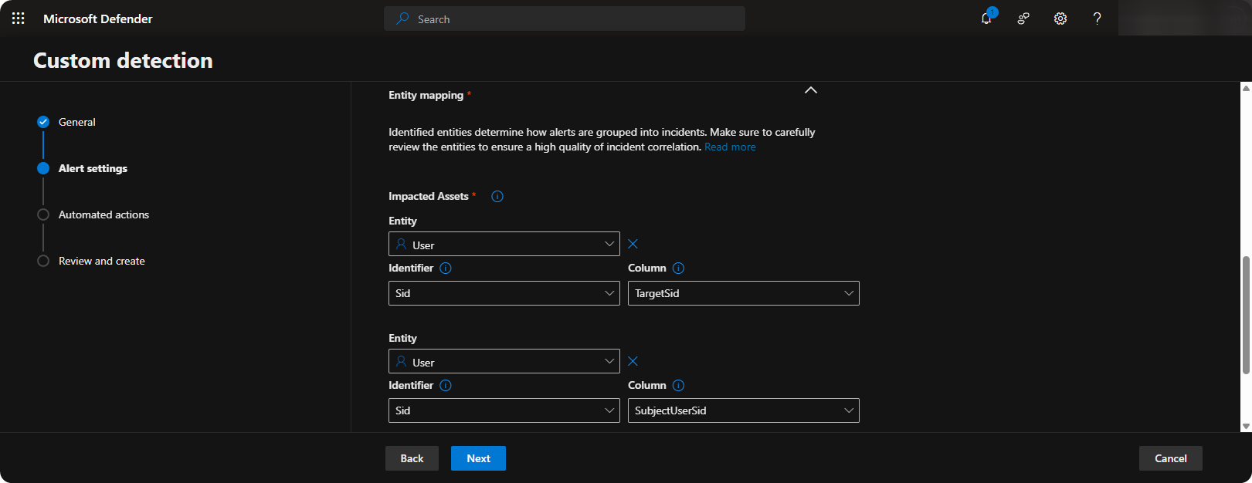Show info tooltip for Impacted Assets
This screenshot has width=1252, height=483.
coord(497,197)
